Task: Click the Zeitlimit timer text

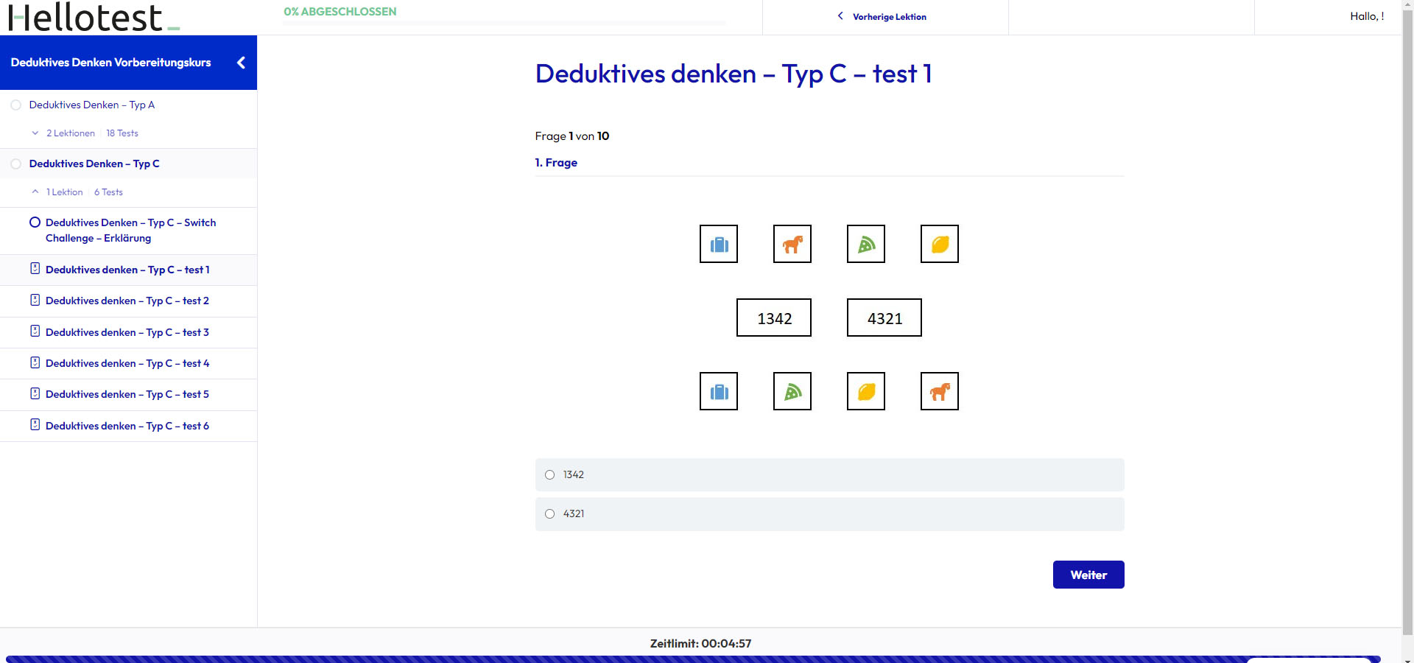Action: pyautogui.click(x=700, y=643)
